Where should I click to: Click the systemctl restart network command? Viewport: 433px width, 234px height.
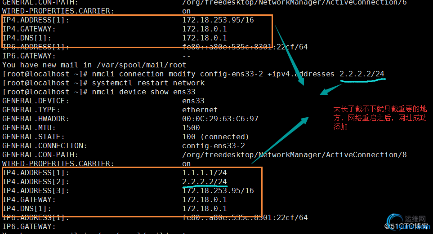pyautogui.click(x=148, y=83)
